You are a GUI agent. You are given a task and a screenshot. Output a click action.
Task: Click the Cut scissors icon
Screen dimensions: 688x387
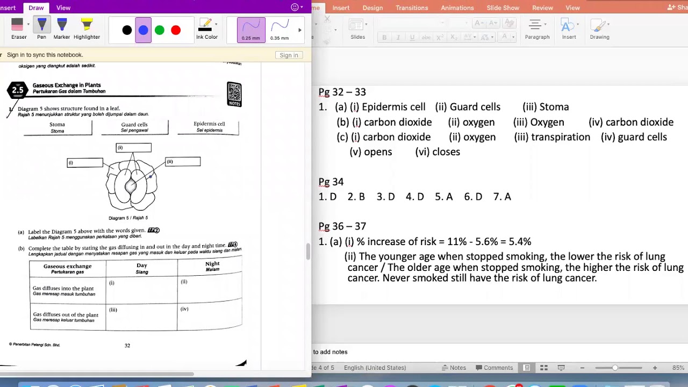point(327,20)
